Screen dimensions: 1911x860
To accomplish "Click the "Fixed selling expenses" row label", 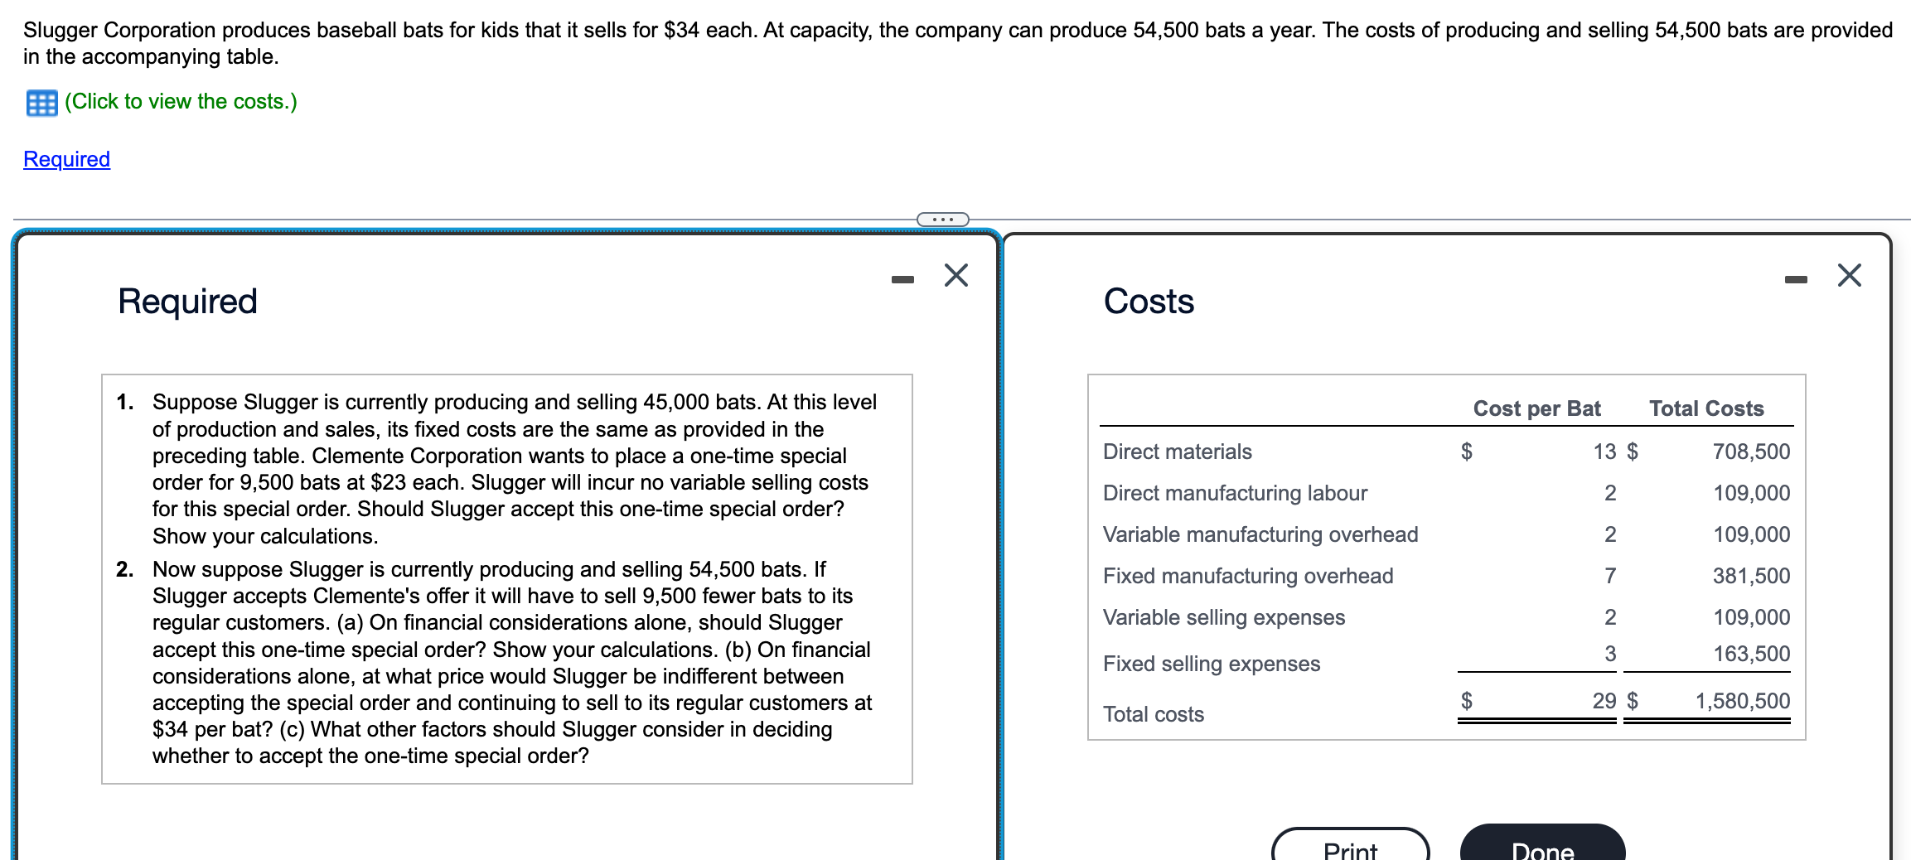I will coord(1212,664).
